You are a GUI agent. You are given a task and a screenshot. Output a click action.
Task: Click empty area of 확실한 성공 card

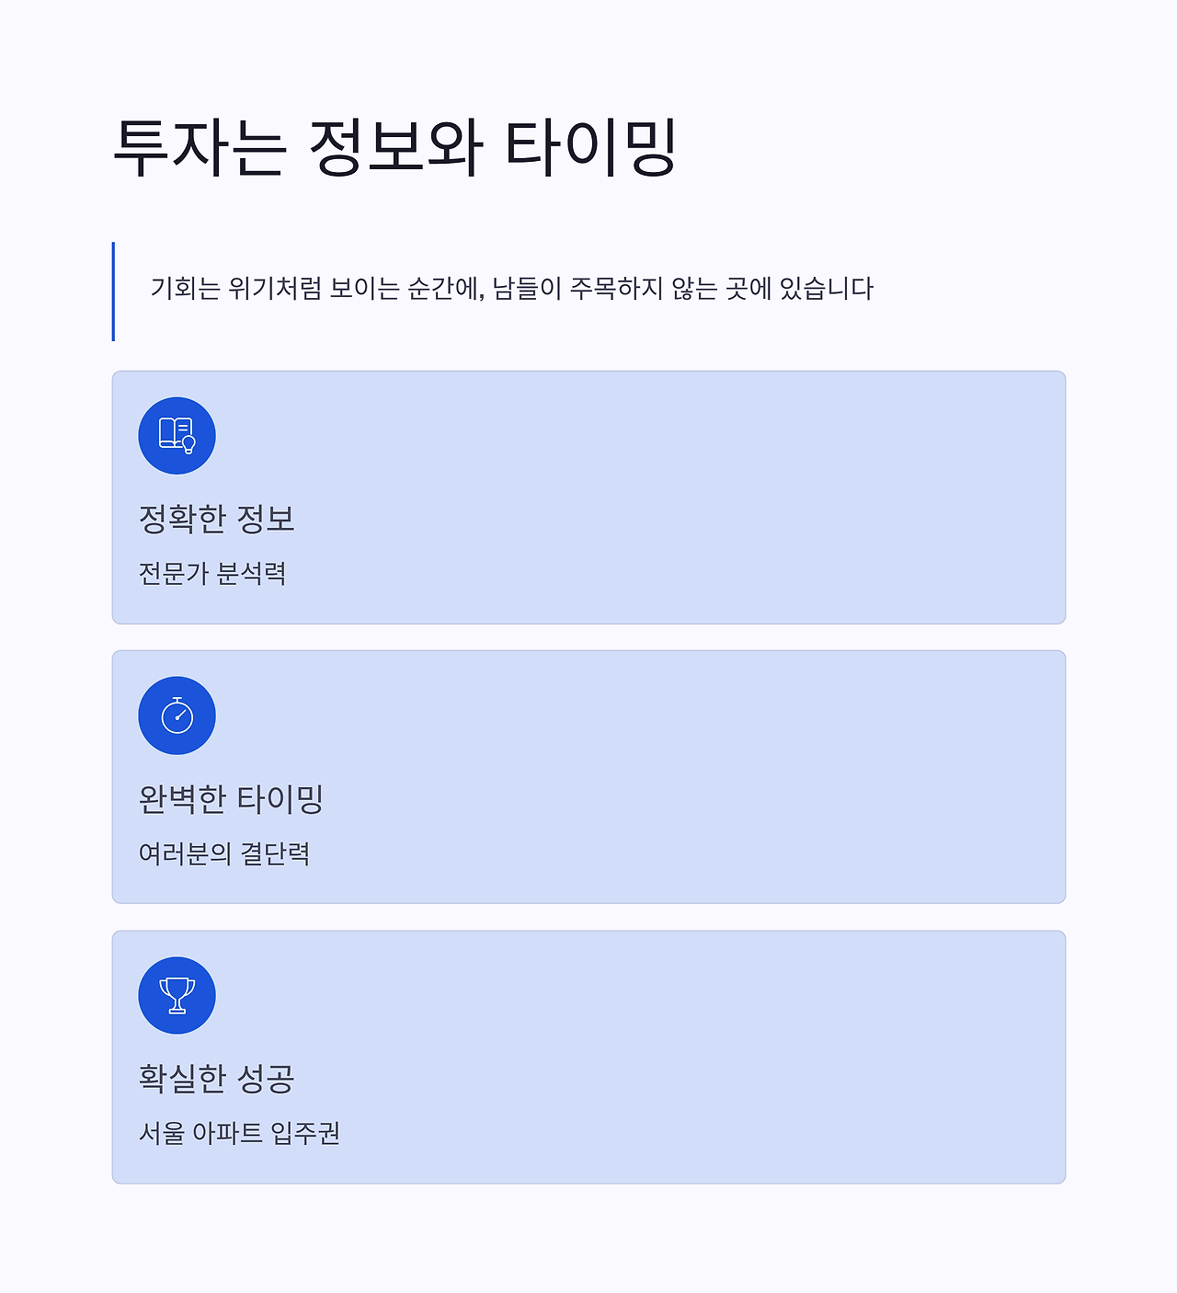[x=690, y=1058]
